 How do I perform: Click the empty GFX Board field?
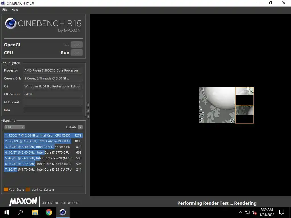click(53, 102)
